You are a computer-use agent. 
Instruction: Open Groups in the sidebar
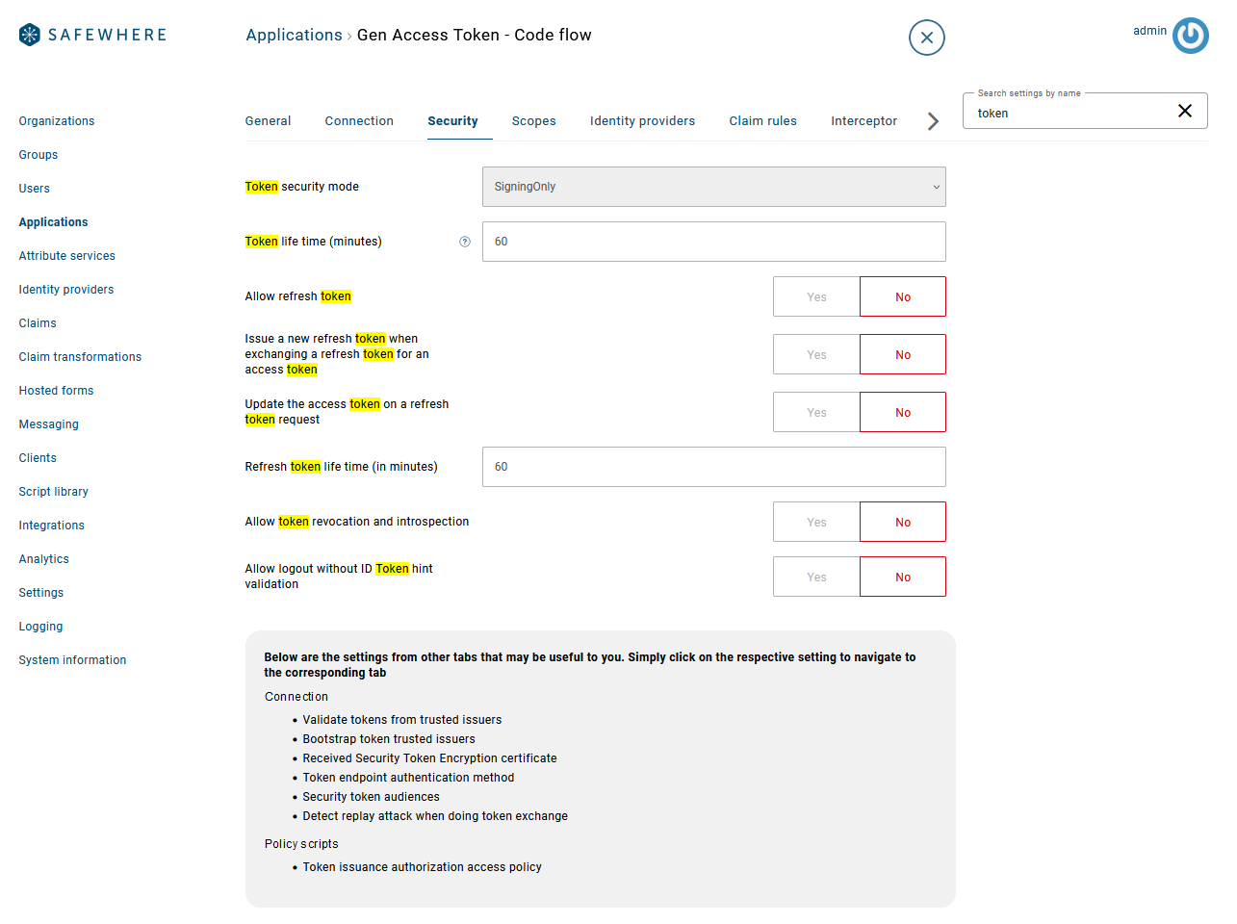(x=39, y=155)
